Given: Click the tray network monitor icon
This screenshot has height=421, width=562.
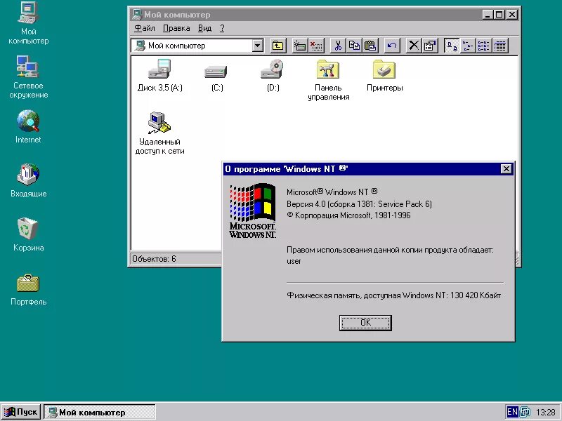Looking at the screenshot, I should [525, 412].
